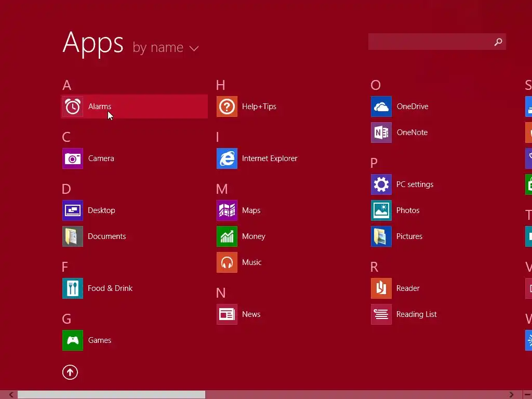532x399 pixels.
Task: Launch the Food & Drink icon
Action: (x=73, y=288)
